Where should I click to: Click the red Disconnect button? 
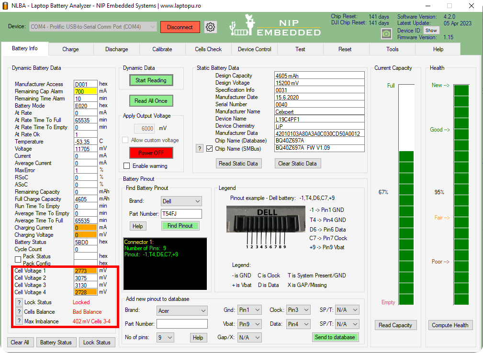[x=180, y=27]
